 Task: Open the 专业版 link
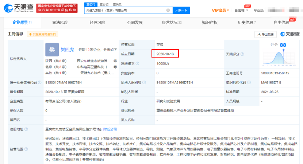258,10
